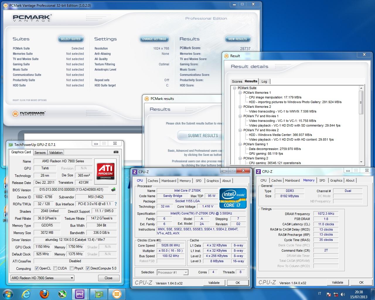Image resolution: width=375 pixels, height=300 pixels.
Task: Click the BIOS save chip icon in GPU-Z
Action: tap(113, 190)
